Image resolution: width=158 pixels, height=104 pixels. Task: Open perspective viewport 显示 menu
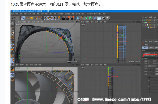(29, 22)
